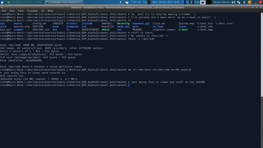Click 'u-boot.bin' in the ls listing

click(205, 23)
